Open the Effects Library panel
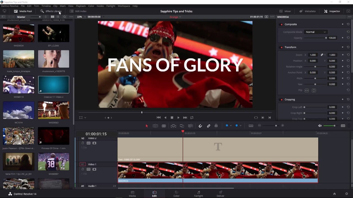The width and height of the screenshot is (353, 198). (x=50, y=11)
